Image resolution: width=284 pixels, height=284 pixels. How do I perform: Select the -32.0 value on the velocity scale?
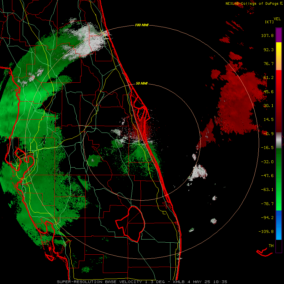coord(267,162)
